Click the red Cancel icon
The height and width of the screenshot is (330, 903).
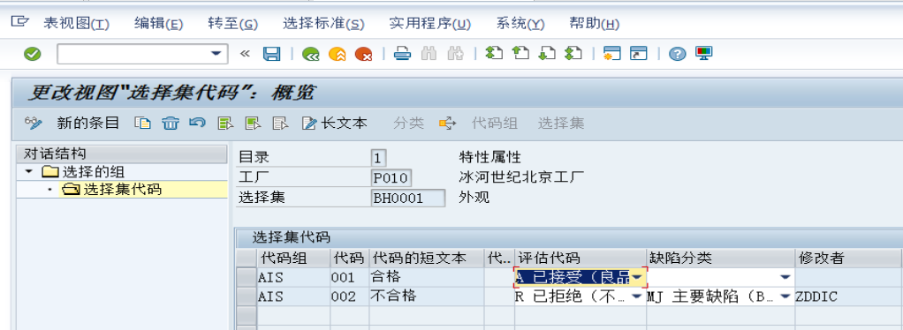coord(363,54)
